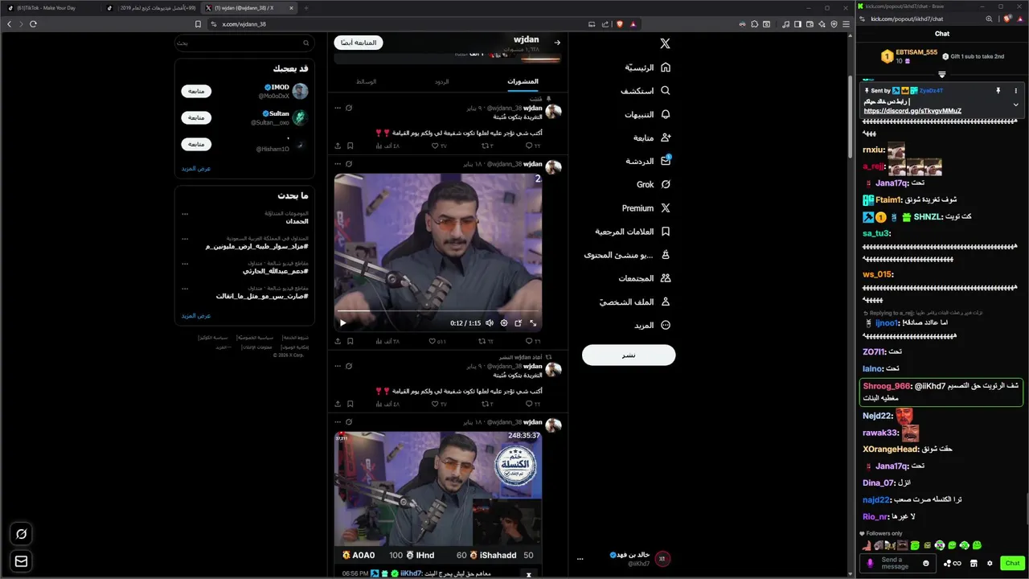Click the floating messages envelope button

(22, 561)
